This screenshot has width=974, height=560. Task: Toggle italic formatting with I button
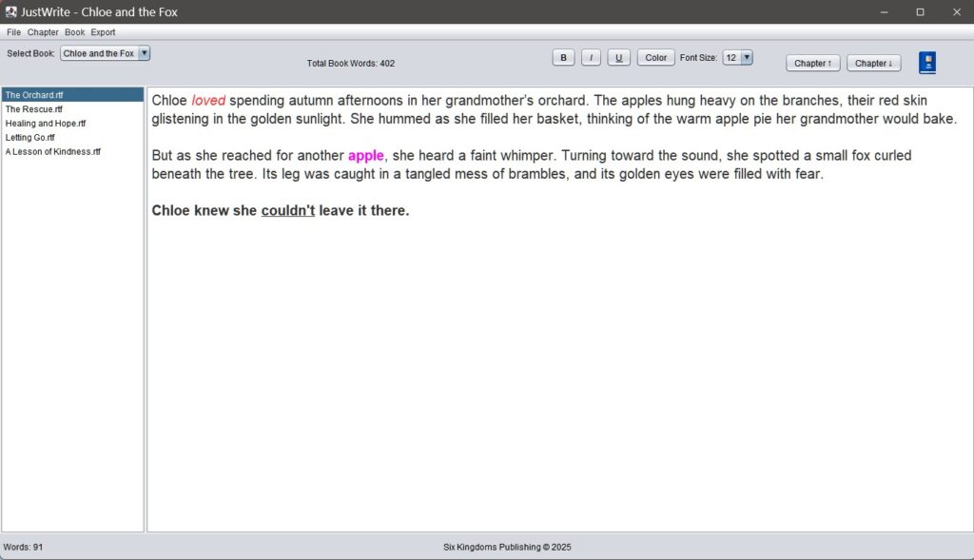click(x=591, y=58)
